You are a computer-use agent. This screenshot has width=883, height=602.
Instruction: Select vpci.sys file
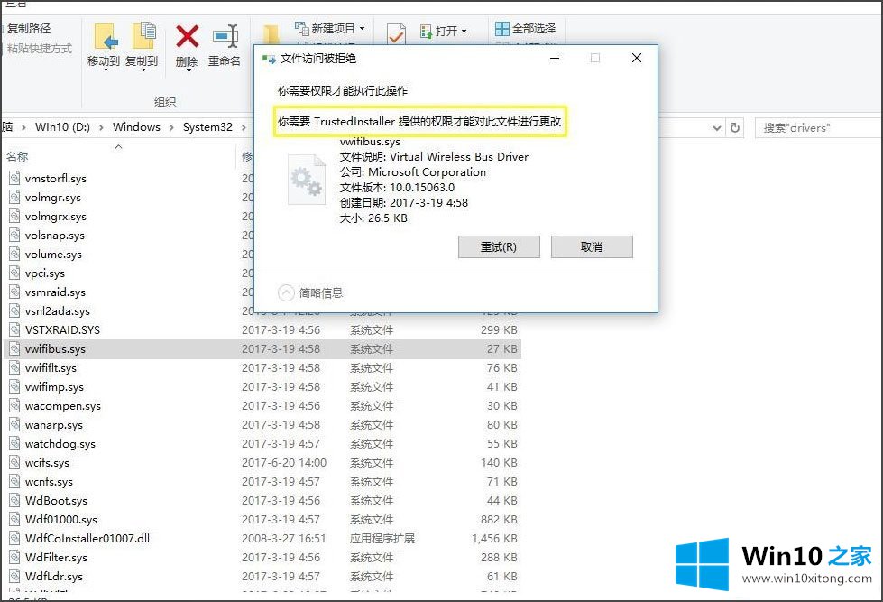click(45, 273)
